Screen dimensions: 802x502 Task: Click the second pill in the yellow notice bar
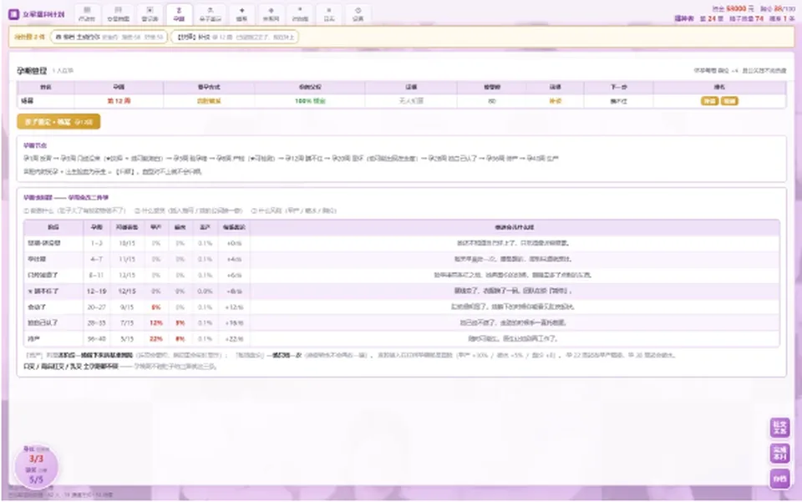[235, 37]
